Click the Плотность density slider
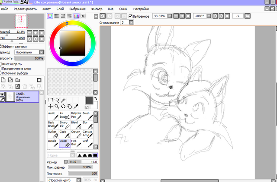 83,173
